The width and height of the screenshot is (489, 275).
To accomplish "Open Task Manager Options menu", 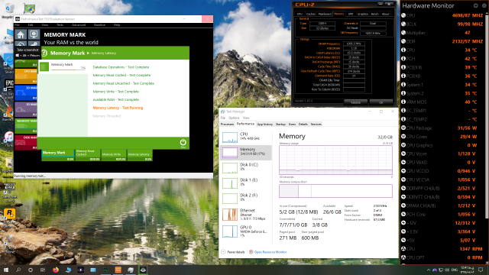I will 234,118.
